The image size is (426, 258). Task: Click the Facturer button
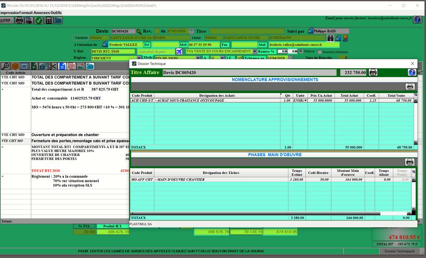point(81,38)
